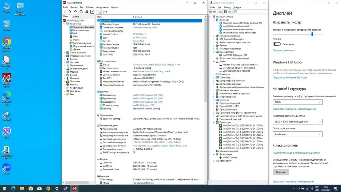Image resolution: width=341 pixels, height=192 pixels.
Task: Open Google Chrome desktop shortcut
Action: point(6,42)
